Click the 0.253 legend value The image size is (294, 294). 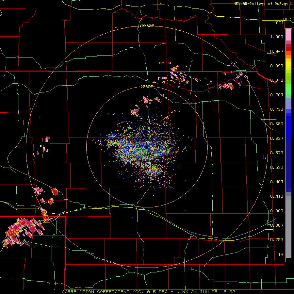(x=277, y=240)
